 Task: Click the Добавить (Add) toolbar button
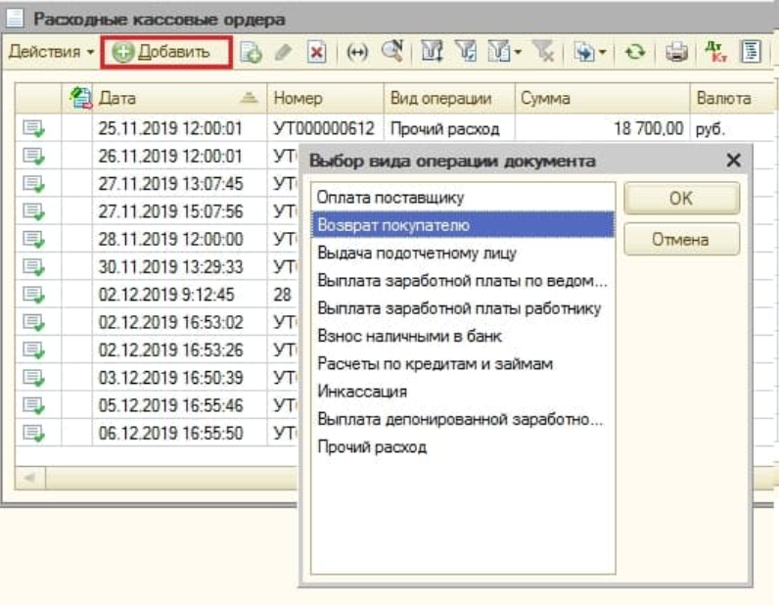tap(165, 52)
